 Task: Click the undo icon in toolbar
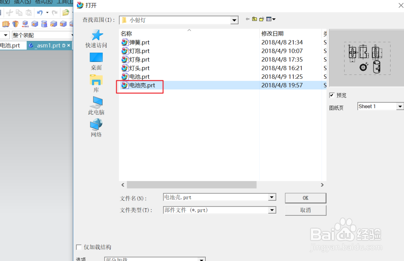40,13
